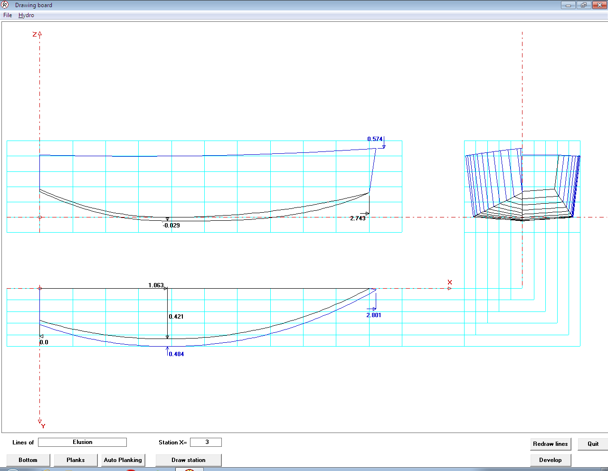Restore down the Drawing board window

pos(583,5)
